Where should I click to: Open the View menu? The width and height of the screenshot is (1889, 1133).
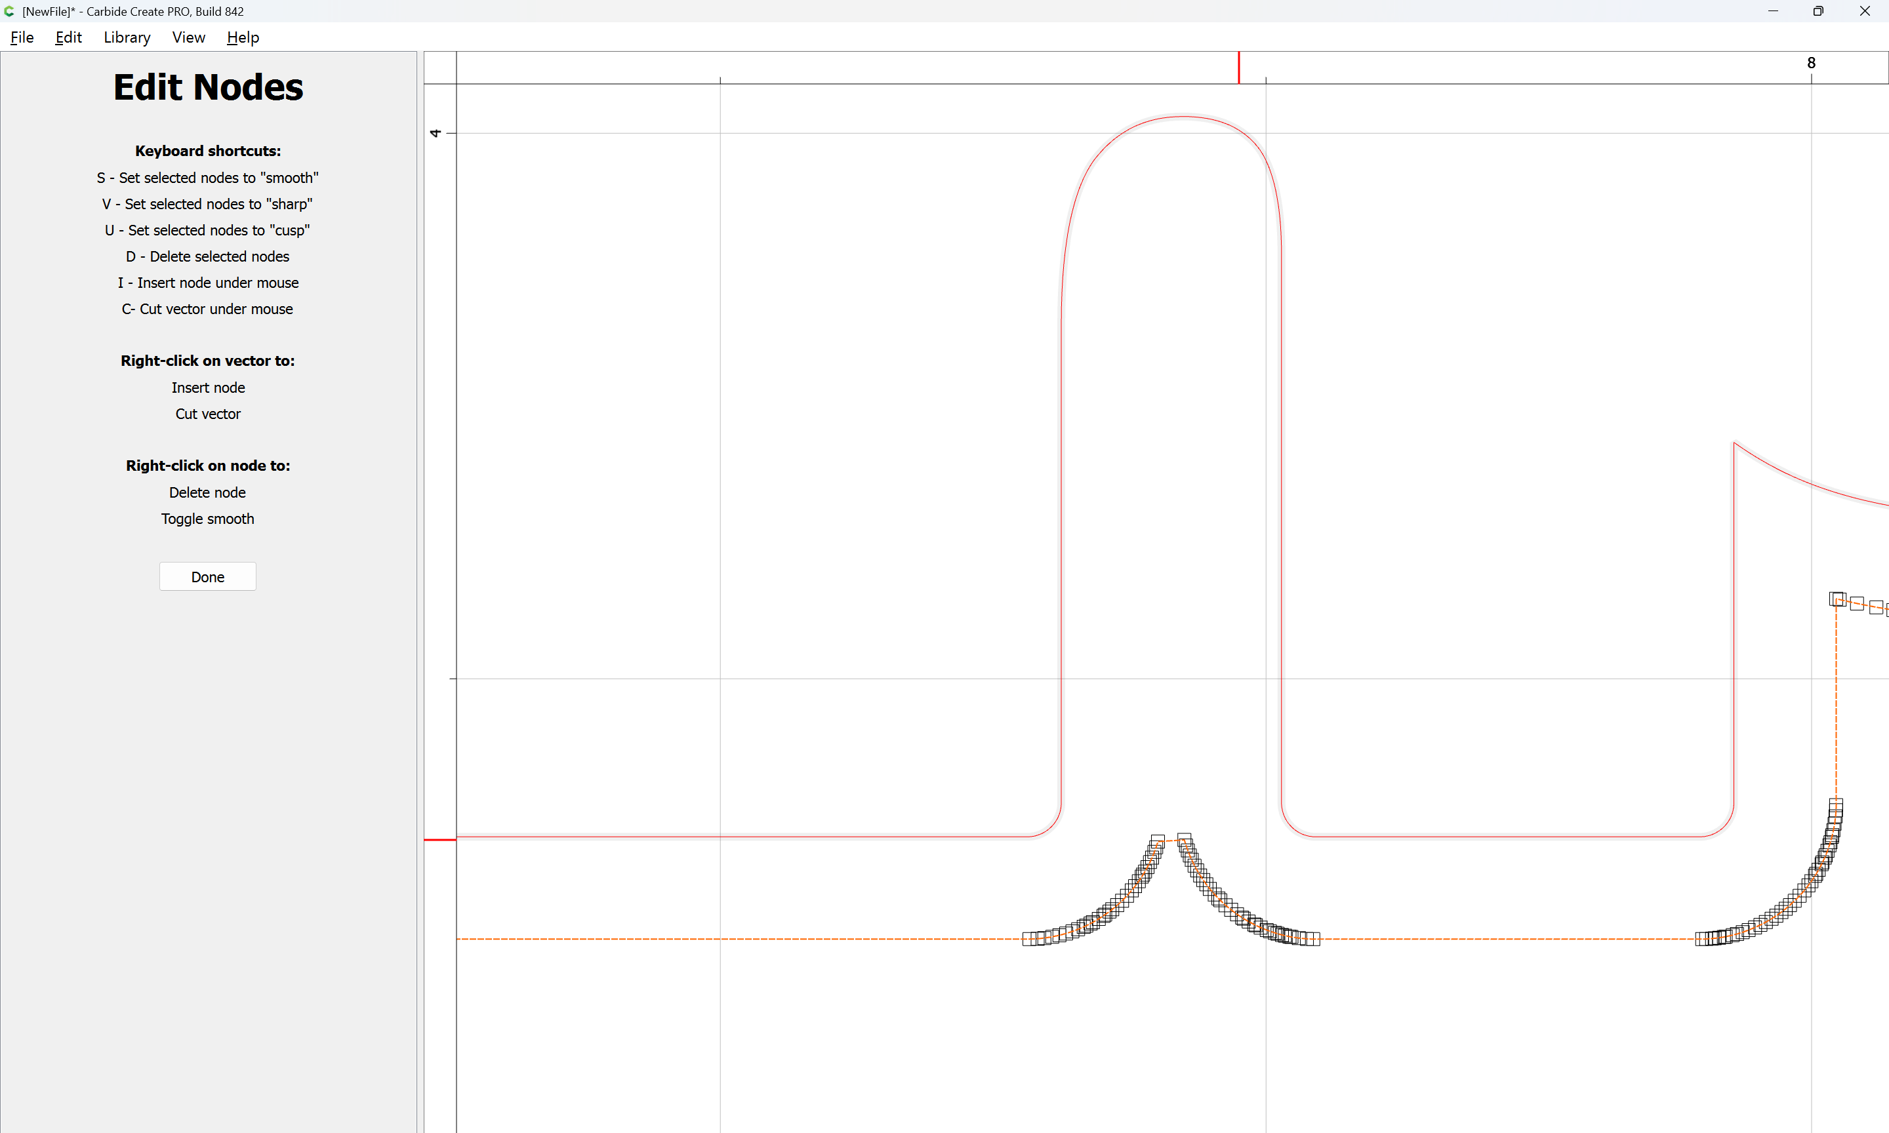(x=188, y=37)
